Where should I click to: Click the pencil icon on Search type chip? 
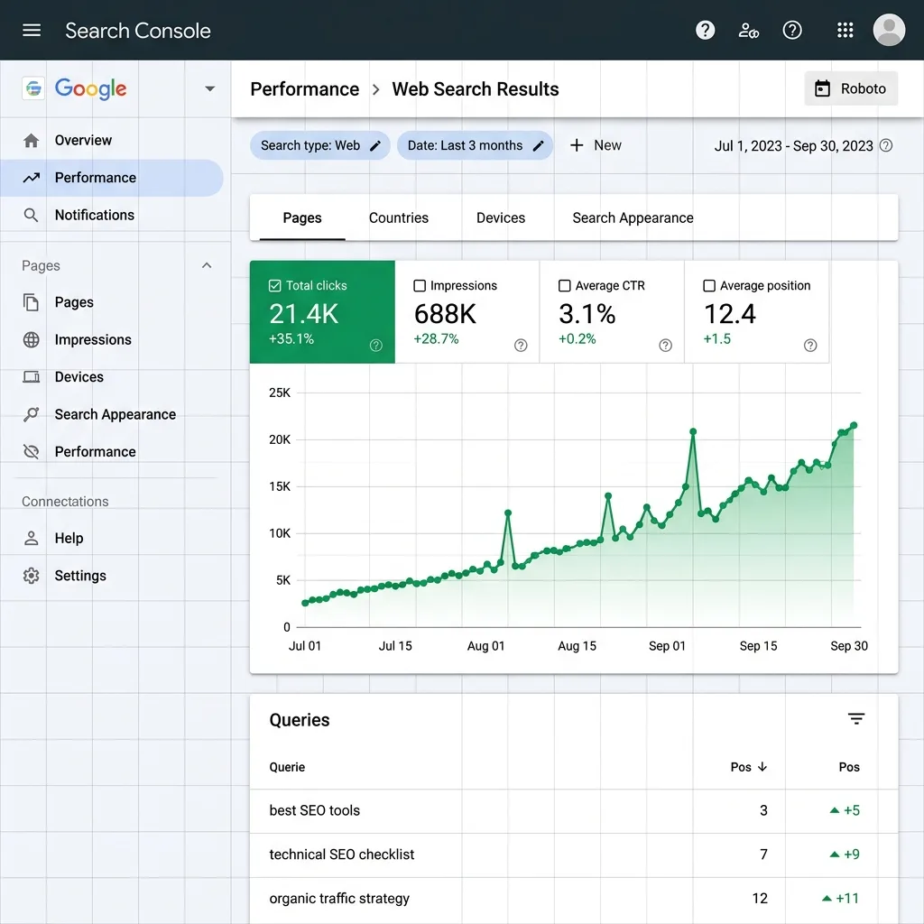pos(375,145)
